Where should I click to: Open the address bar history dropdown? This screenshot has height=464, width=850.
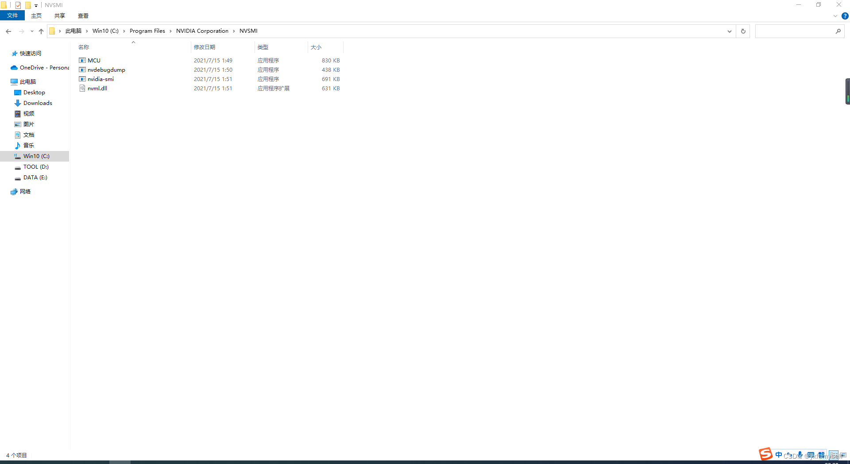(729, 31)
